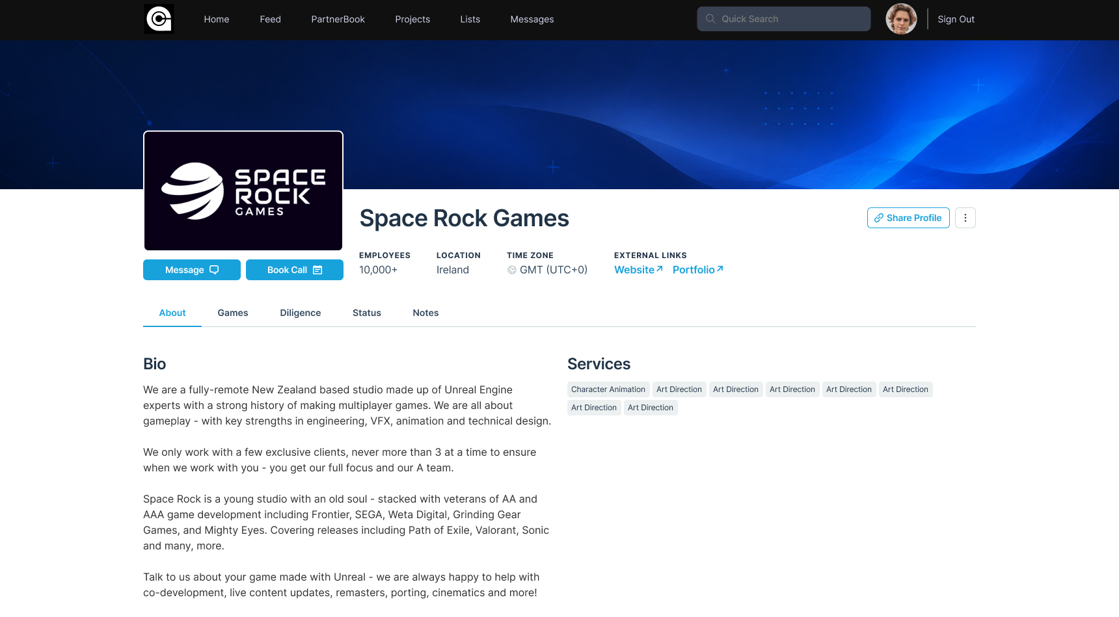This screenshot has width=1119, height=617.
Task: Click the globe icon beside GMT (UTC+0)
Action: [x=512, y=270]
